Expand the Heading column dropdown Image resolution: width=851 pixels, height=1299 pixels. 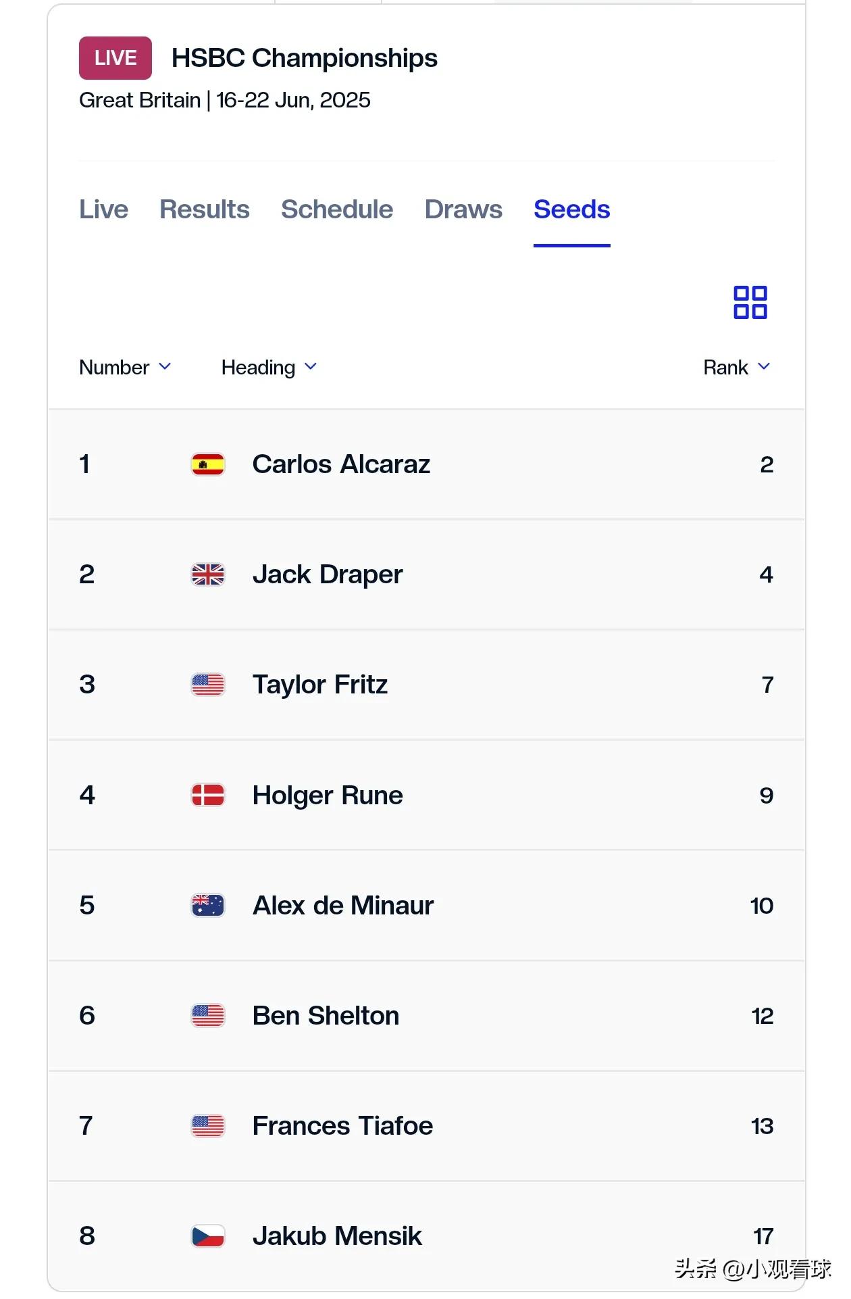269,368
